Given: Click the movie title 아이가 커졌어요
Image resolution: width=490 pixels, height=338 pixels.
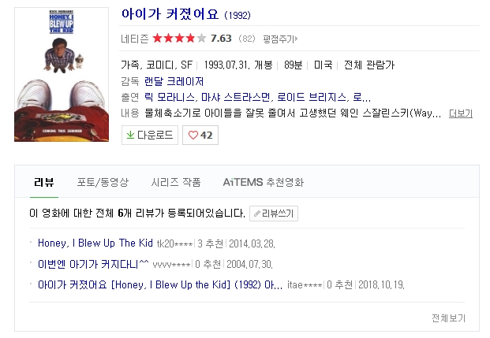Looking at the screenshot, I should [x=170, y=14].
